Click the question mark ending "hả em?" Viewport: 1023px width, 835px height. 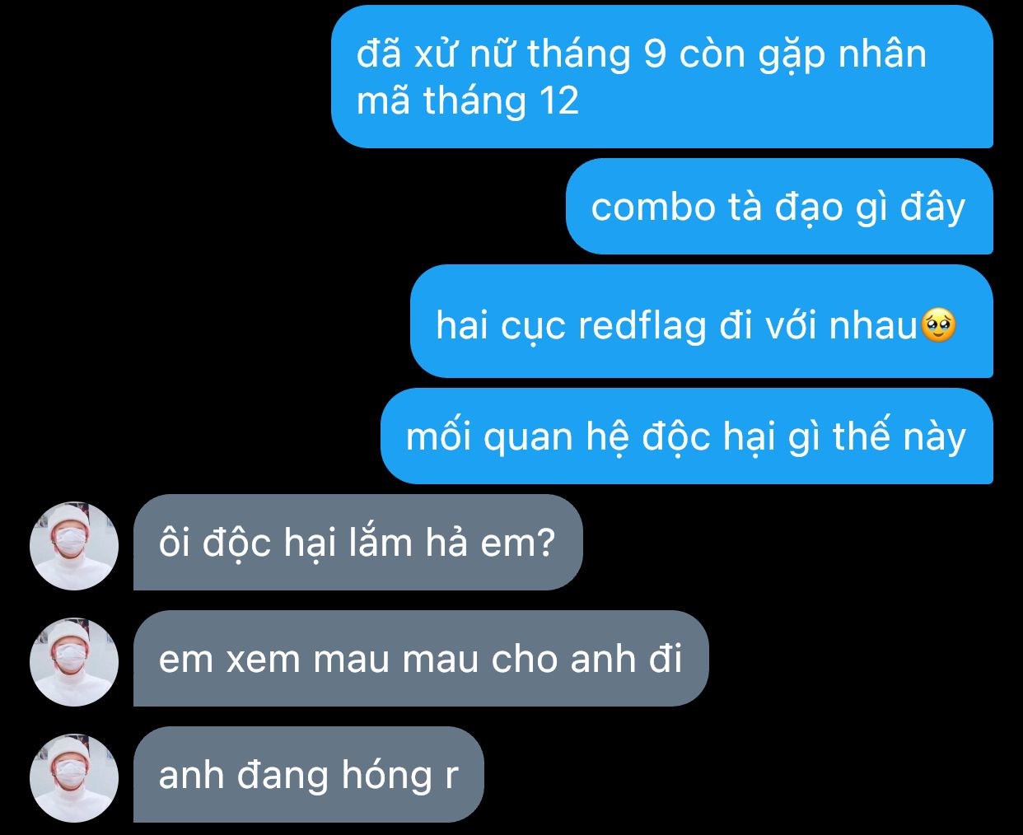pyautogui.click(x=545, y=543)
